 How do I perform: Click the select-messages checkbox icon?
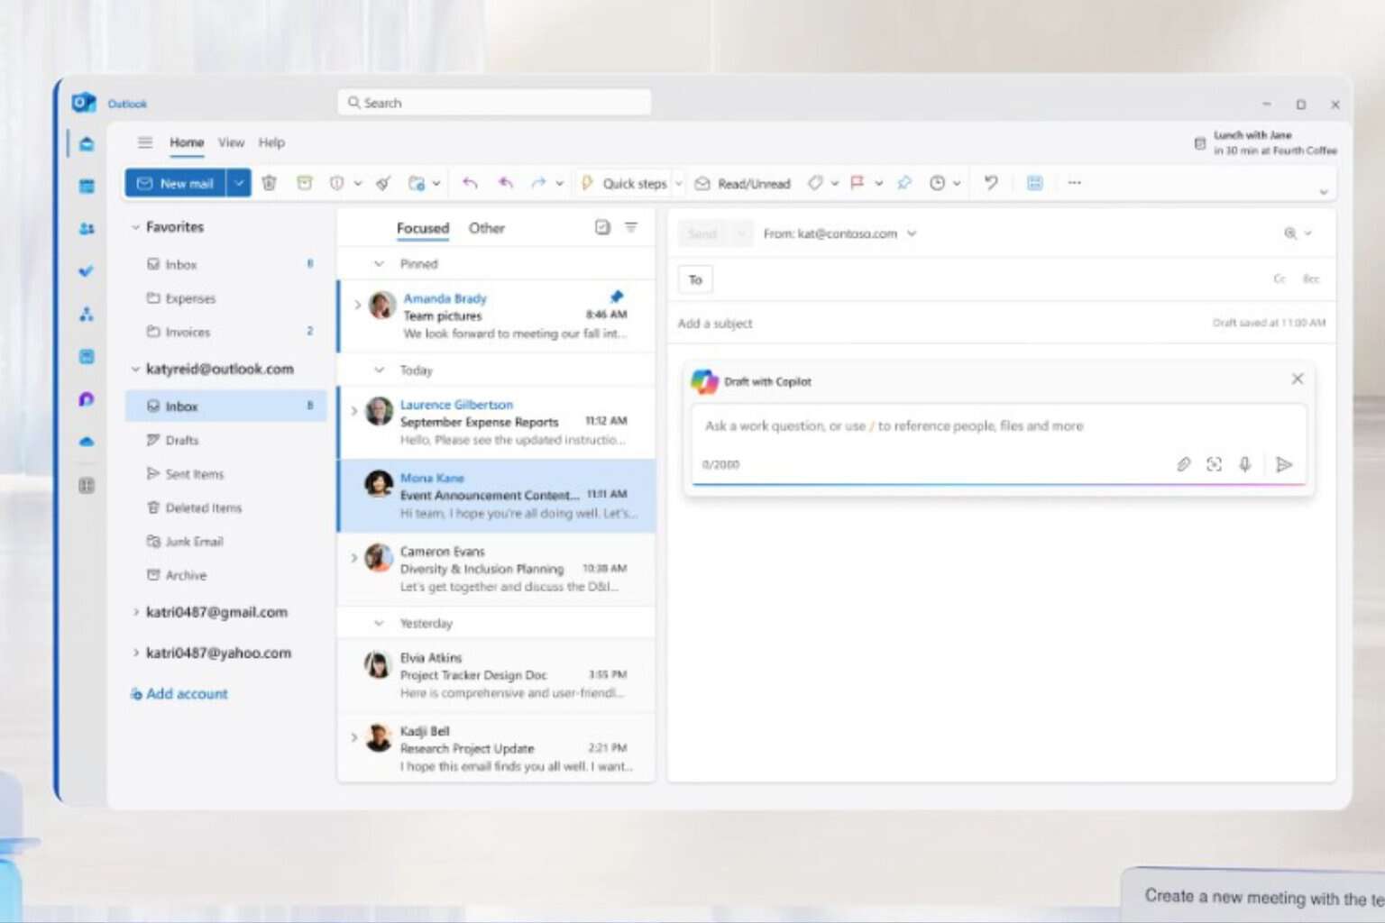point(602,228)
